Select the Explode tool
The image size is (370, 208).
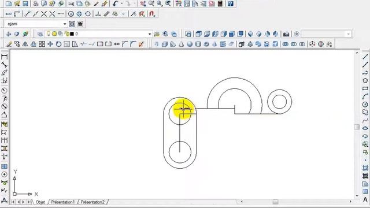[141, 44]
